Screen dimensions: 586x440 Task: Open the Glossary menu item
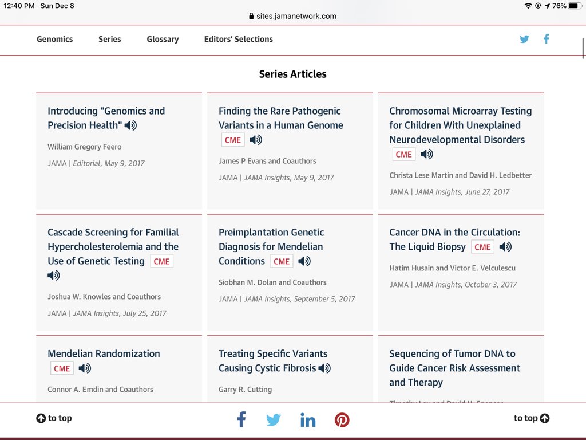tap(163, 40)
